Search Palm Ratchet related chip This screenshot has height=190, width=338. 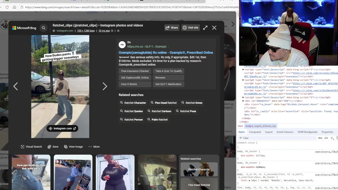click(x=158, y=120)
